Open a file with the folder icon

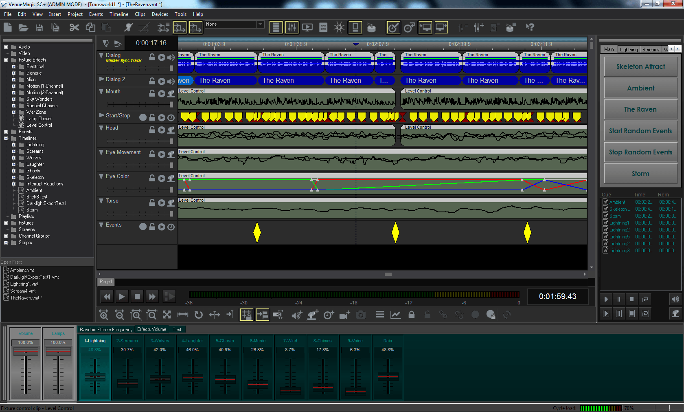coord(23,27)
